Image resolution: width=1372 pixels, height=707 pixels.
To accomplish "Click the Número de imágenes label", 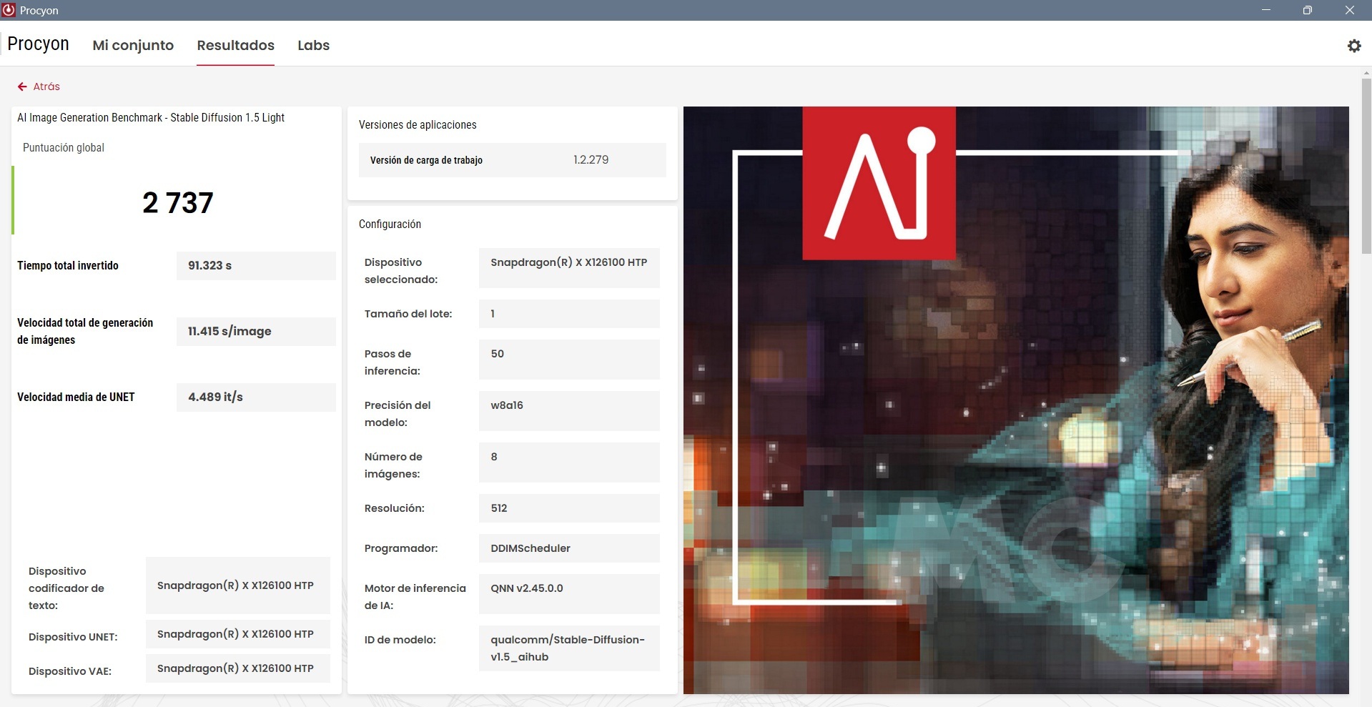I will pyautogui.click(x=393, y=465).
